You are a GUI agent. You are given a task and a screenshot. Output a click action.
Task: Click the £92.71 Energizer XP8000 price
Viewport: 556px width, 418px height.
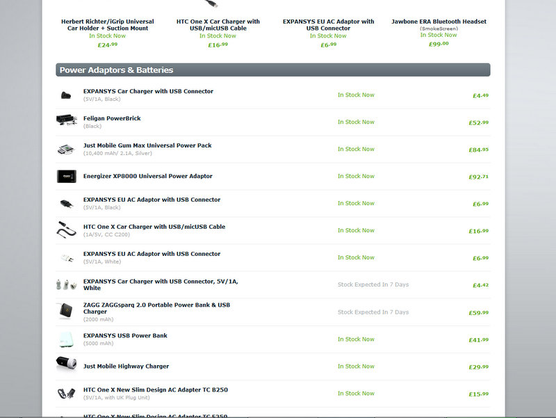[479, 177]
